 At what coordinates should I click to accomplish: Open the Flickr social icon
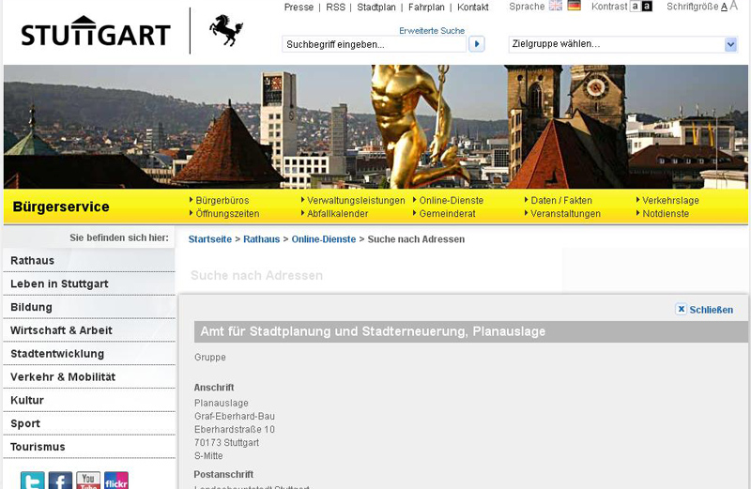(116, 481)
